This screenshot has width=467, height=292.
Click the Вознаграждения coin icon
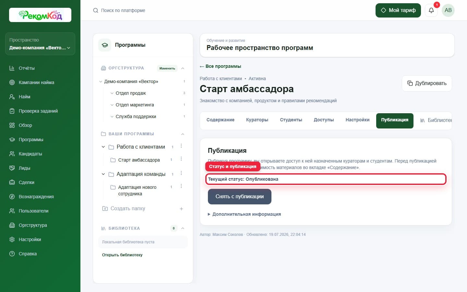tap(12, 197)
